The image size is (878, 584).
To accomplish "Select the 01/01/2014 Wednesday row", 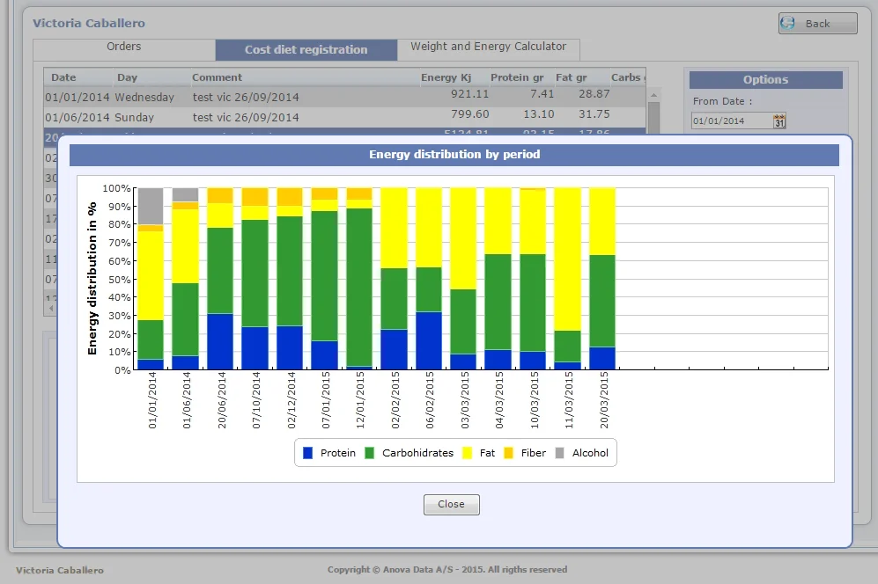I will [x=264, y=96].
